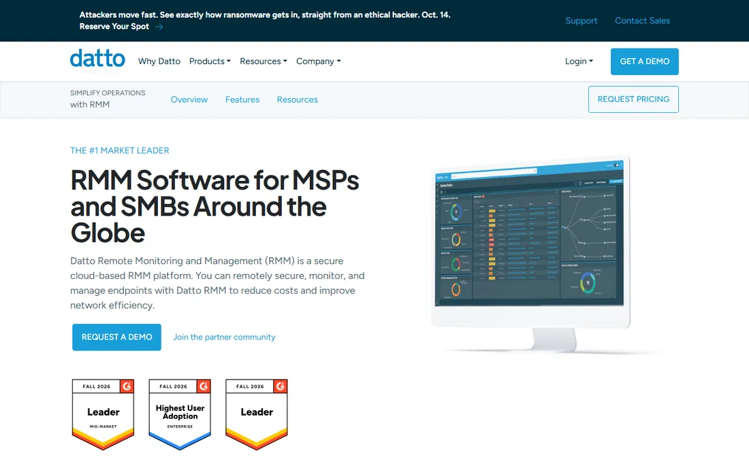
Task: Open the Highest User Adoption Enterprise badge
Action: coord(180,414)
